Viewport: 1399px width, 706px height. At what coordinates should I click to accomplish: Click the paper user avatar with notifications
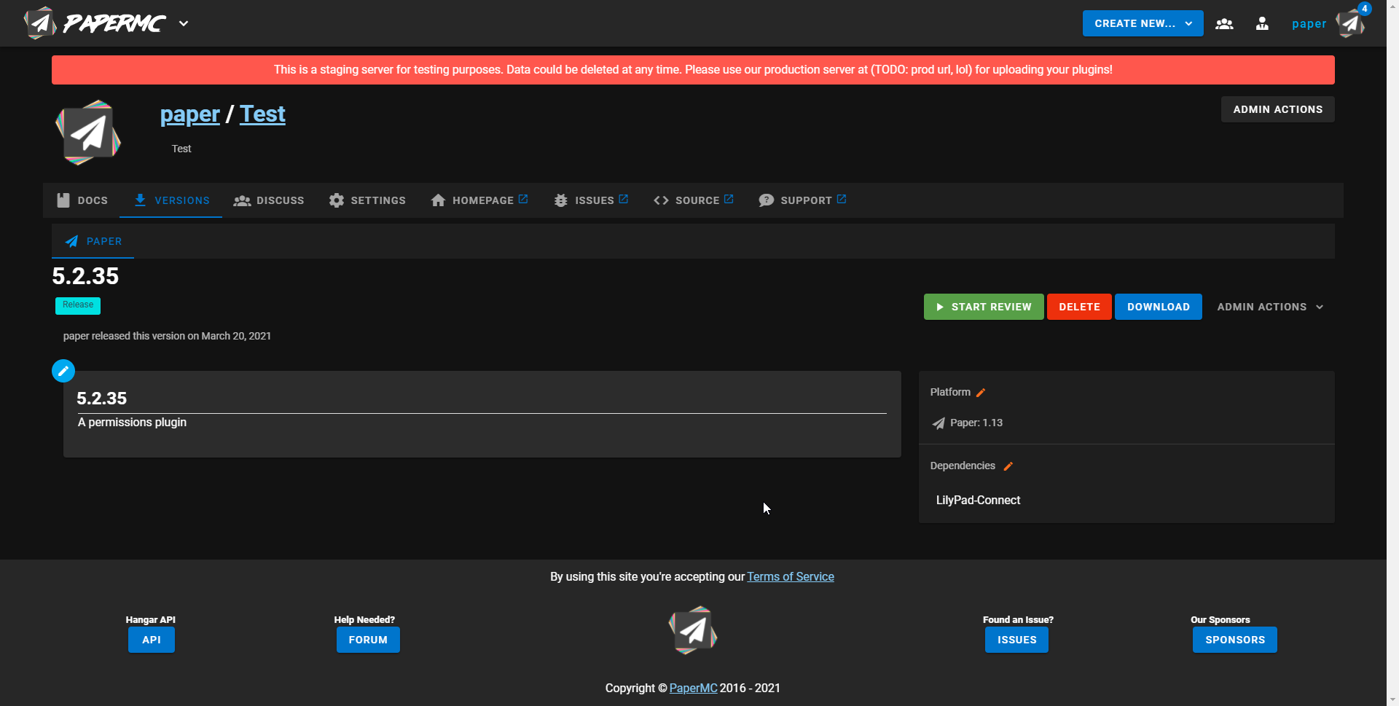[1351, 23]
